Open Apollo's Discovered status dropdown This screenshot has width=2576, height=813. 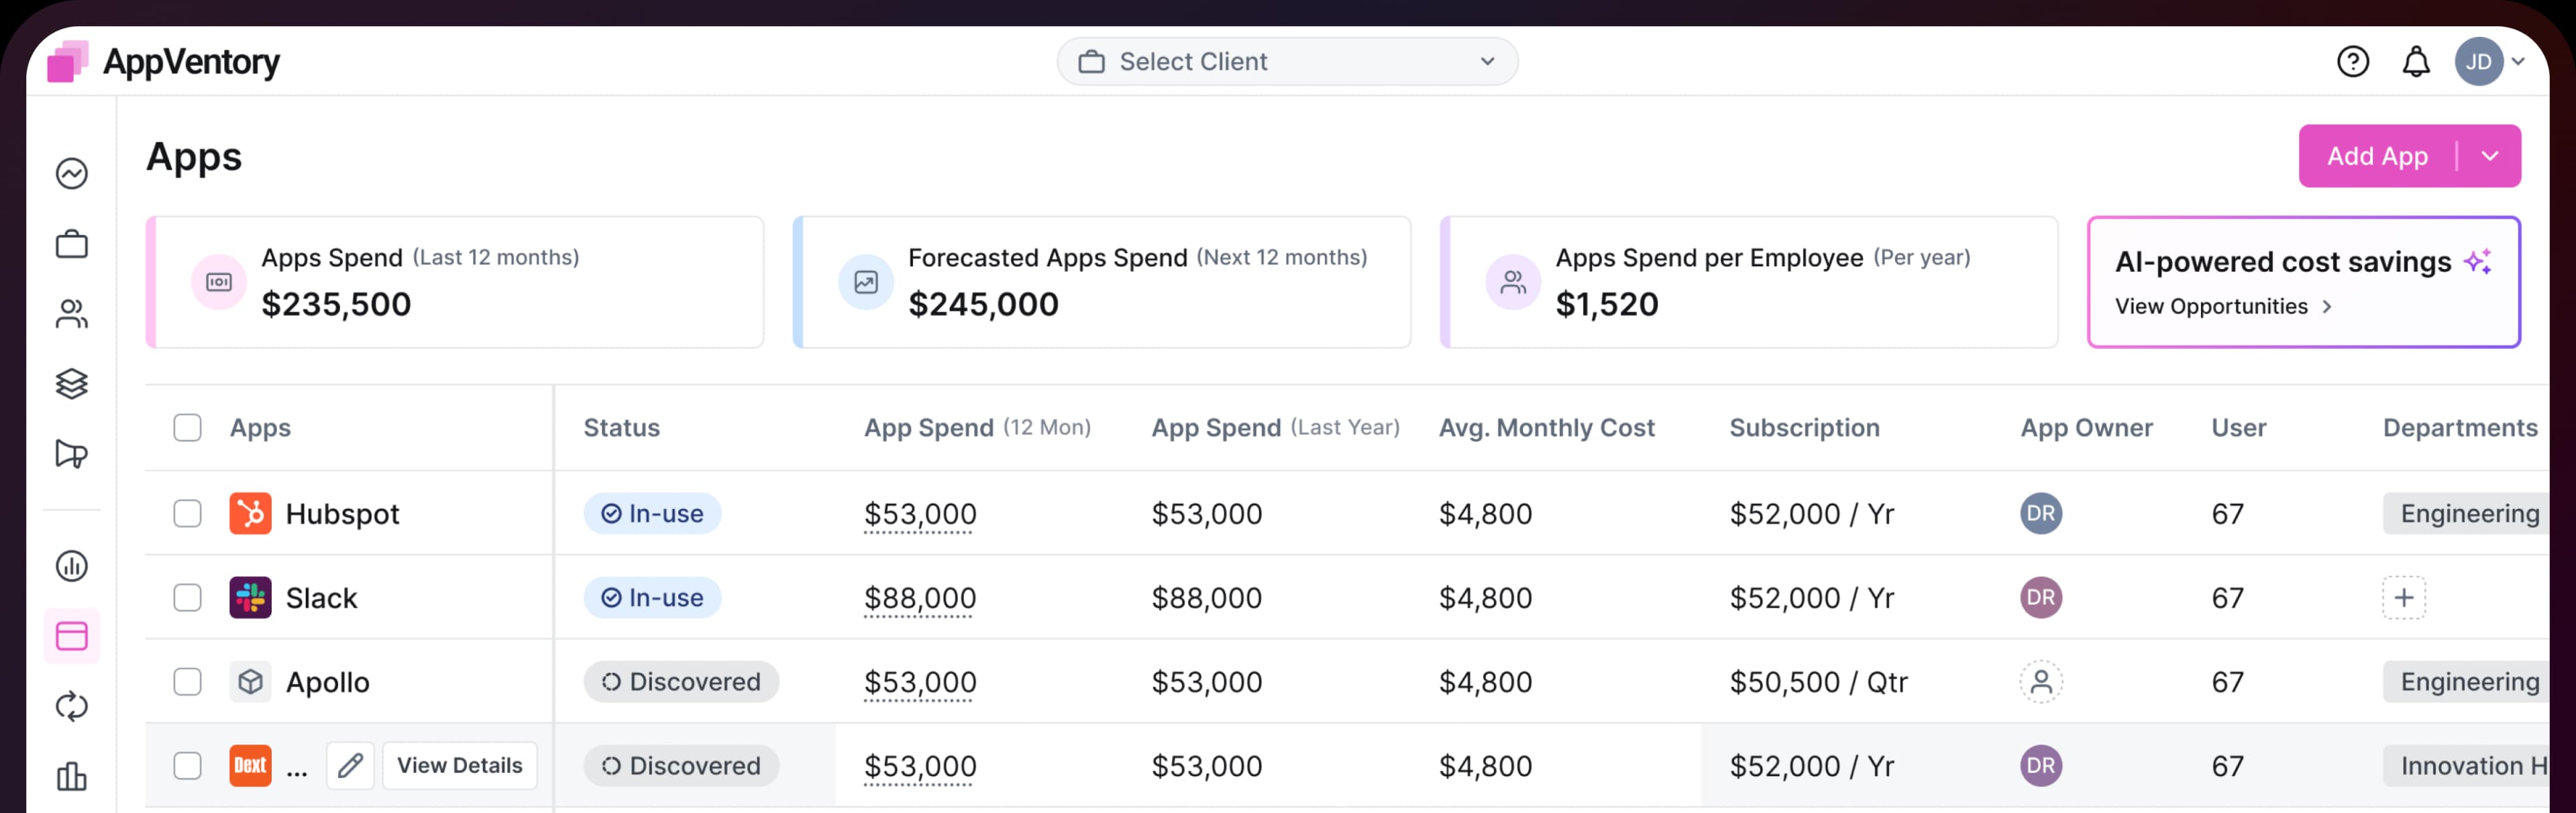(x=681, y=682)
